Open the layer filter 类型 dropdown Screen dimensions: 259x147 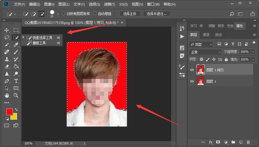pyautogui.click(x=201, y=44)
